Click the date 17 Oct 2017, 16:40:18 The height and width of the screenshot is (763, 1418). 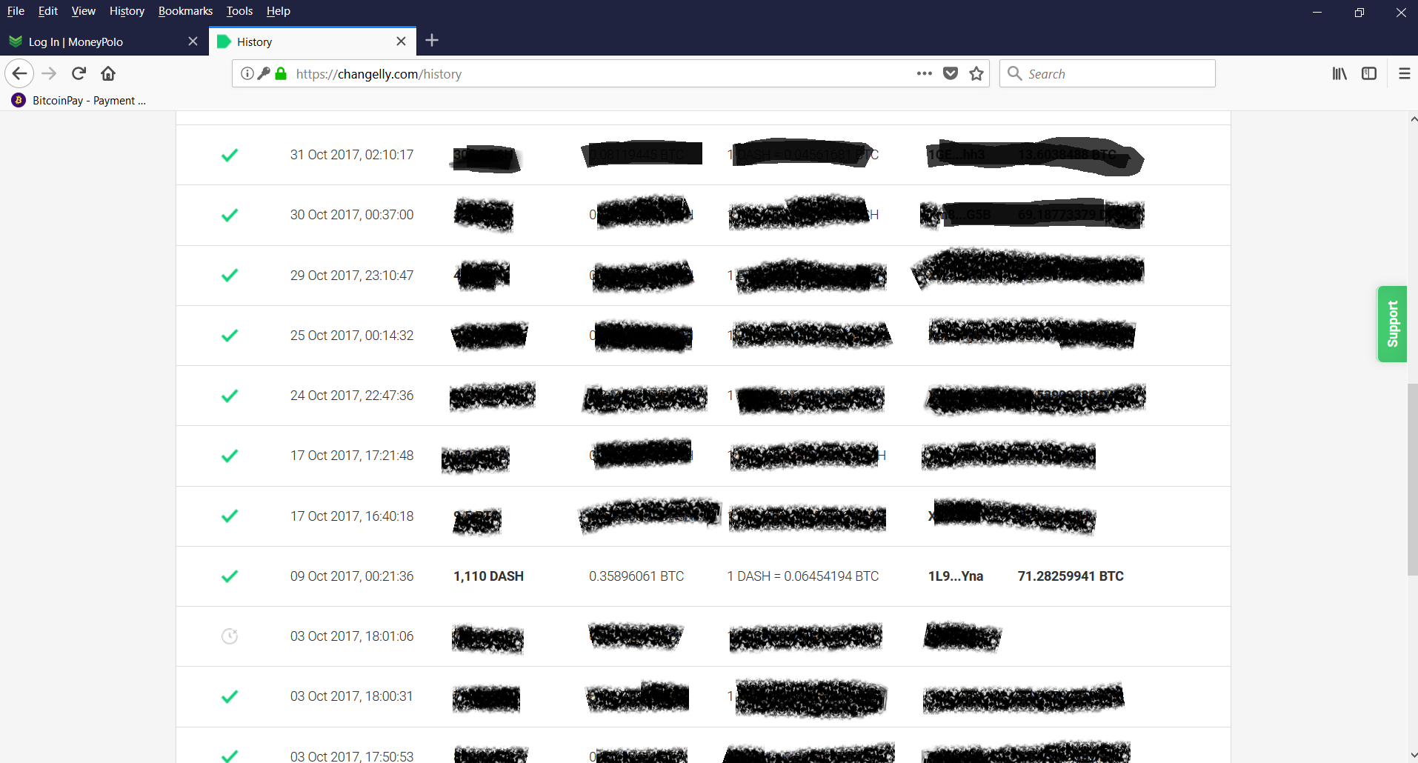click(x=352, y=516)
